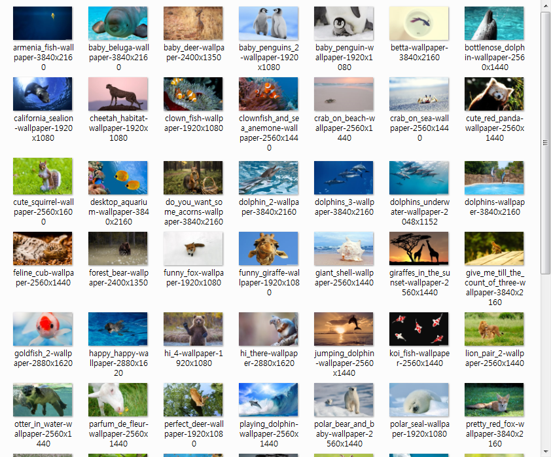The height and width of the screenshot is (457, 551).
Task: Click forest_bear wallpaper thumbnail
Action: pyautogui.click(x=118, y=248)
